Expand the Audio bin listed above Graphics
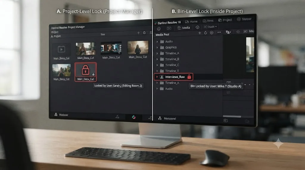Image resolution: width=305 pixels, height=170 pixels. [157, 42]
